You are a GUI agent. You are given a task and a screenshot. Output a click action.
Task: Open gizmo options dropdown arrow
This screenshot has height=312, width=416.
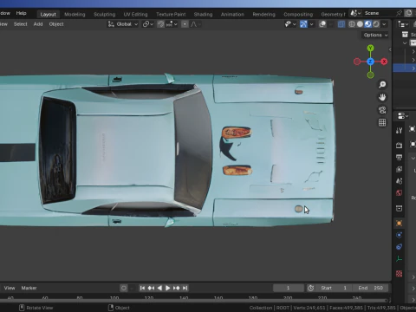click(x=311, y=24)
